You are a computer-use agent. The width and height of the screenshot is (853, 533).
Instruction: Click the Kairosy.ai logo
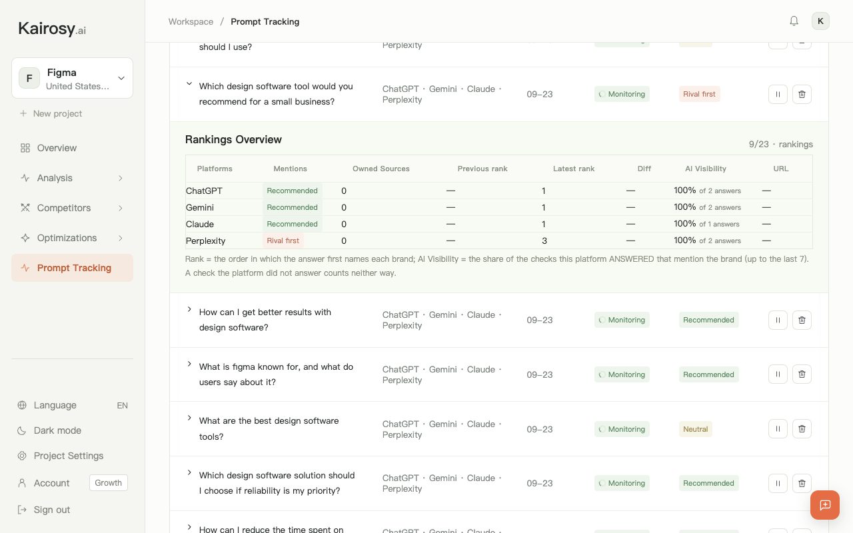click(x=52, y=29)
